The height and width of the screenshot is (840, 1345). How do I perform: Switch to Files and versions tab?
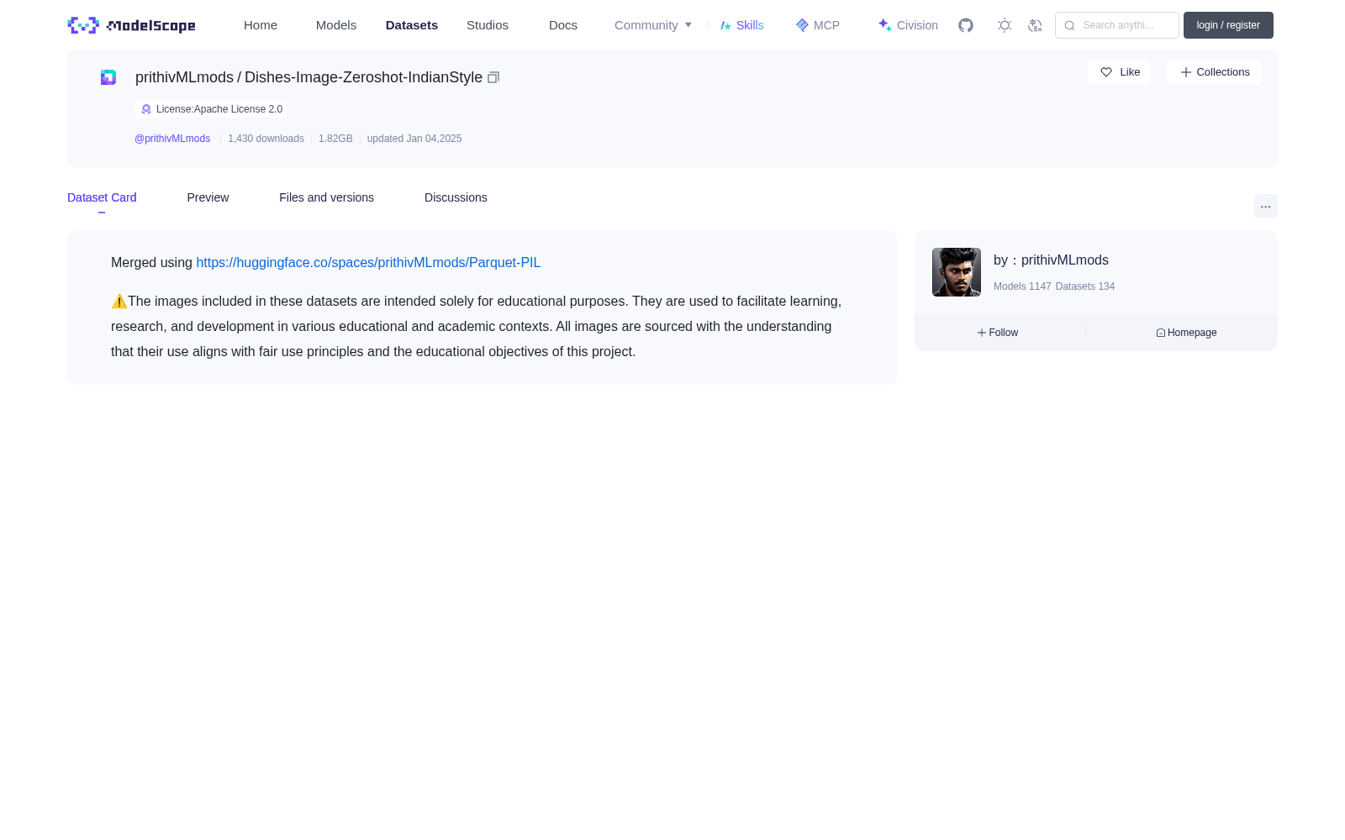click(326, 197)
